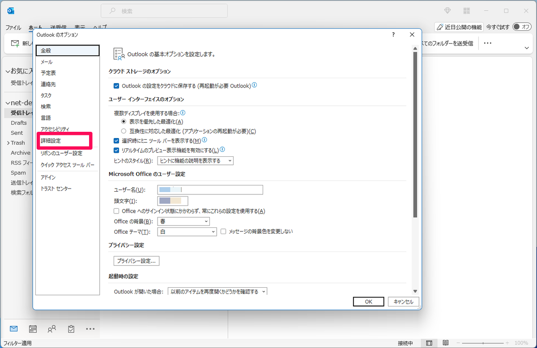Select アクセシビリティ category in Options
Image resolution: width=537 pixels, height=348 pixels.
[68, 129]
